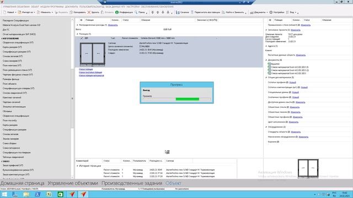Click the green progress bar in Прогресс dialog

coord(188,99)
